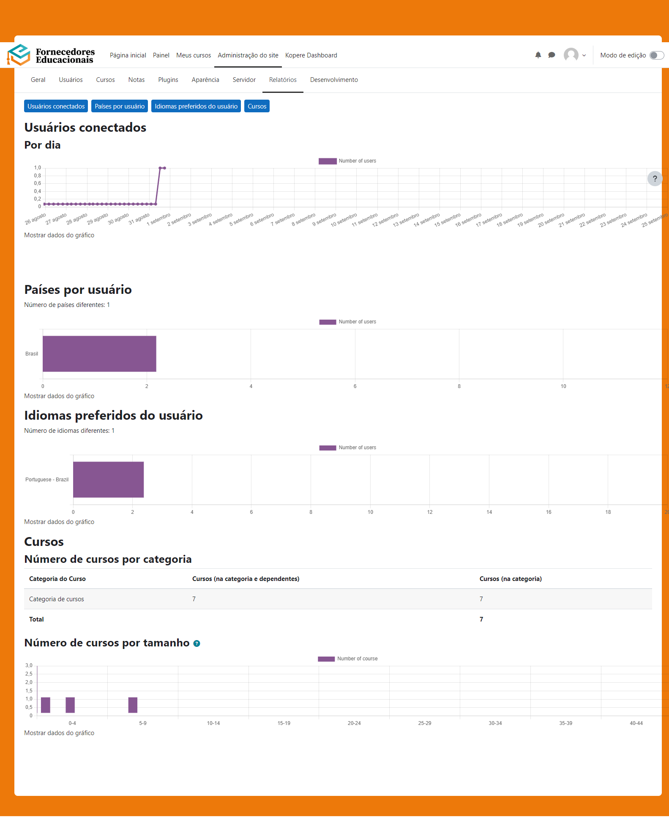The image size is (669, 817).
Task: Click the Usuários conectados blue button
Action: 56,106
